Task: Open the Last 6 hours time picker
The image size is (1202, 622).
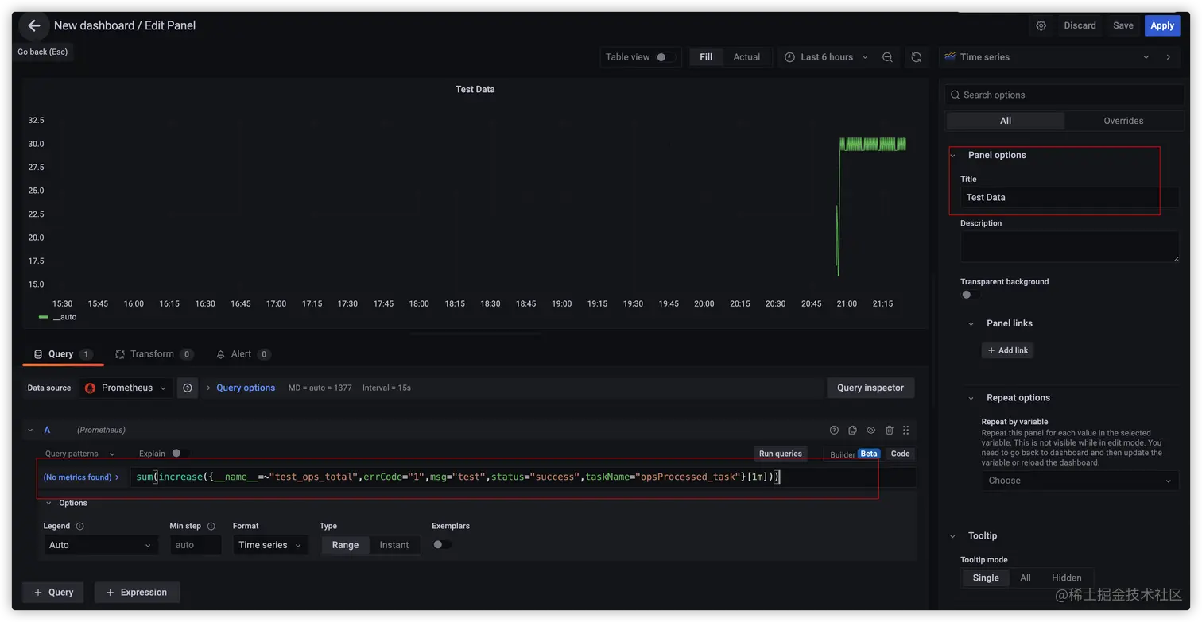Action: coord(826,57)
